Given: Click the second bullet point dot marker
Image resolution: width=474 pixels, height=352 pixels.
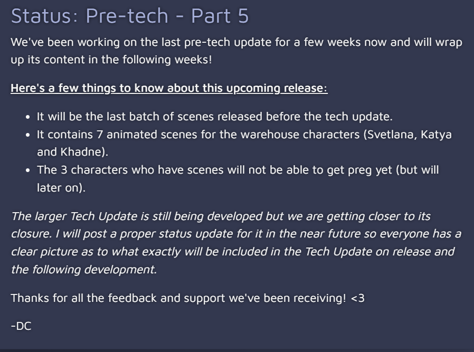Looking at the screenshot, I should click(28, 135).
